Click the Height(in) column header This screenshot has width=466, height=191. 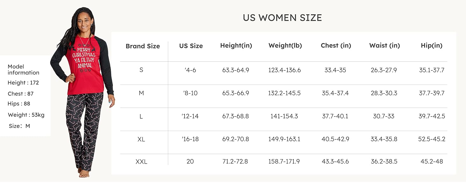pyautogui.click(x=236, y=46)
